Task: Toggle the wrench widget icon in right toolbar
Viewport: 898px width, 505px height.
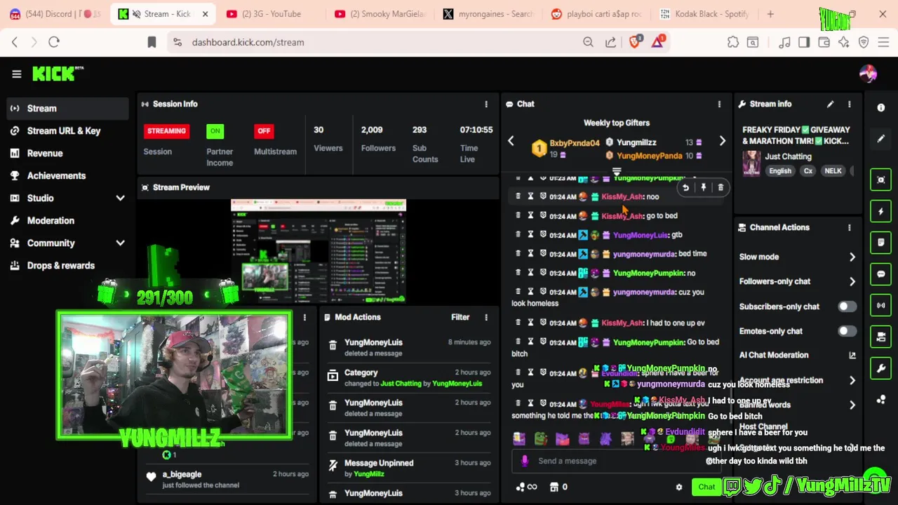Action: point(881,368)
